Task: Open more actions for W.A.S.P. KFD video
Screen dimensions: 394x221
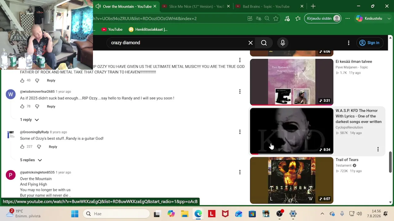Action: [x=378, y=149]
